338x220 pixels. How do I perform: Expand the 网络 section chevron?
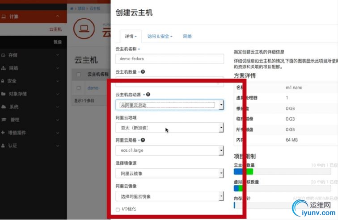point(58,68)
